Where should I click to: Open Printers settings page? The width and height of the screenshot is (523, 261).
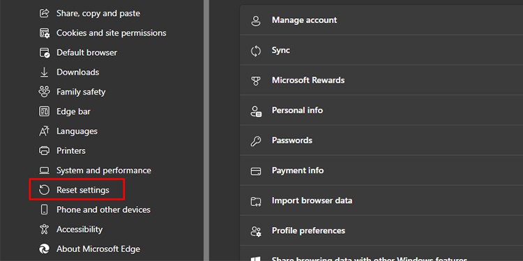[x=71, y=151]
